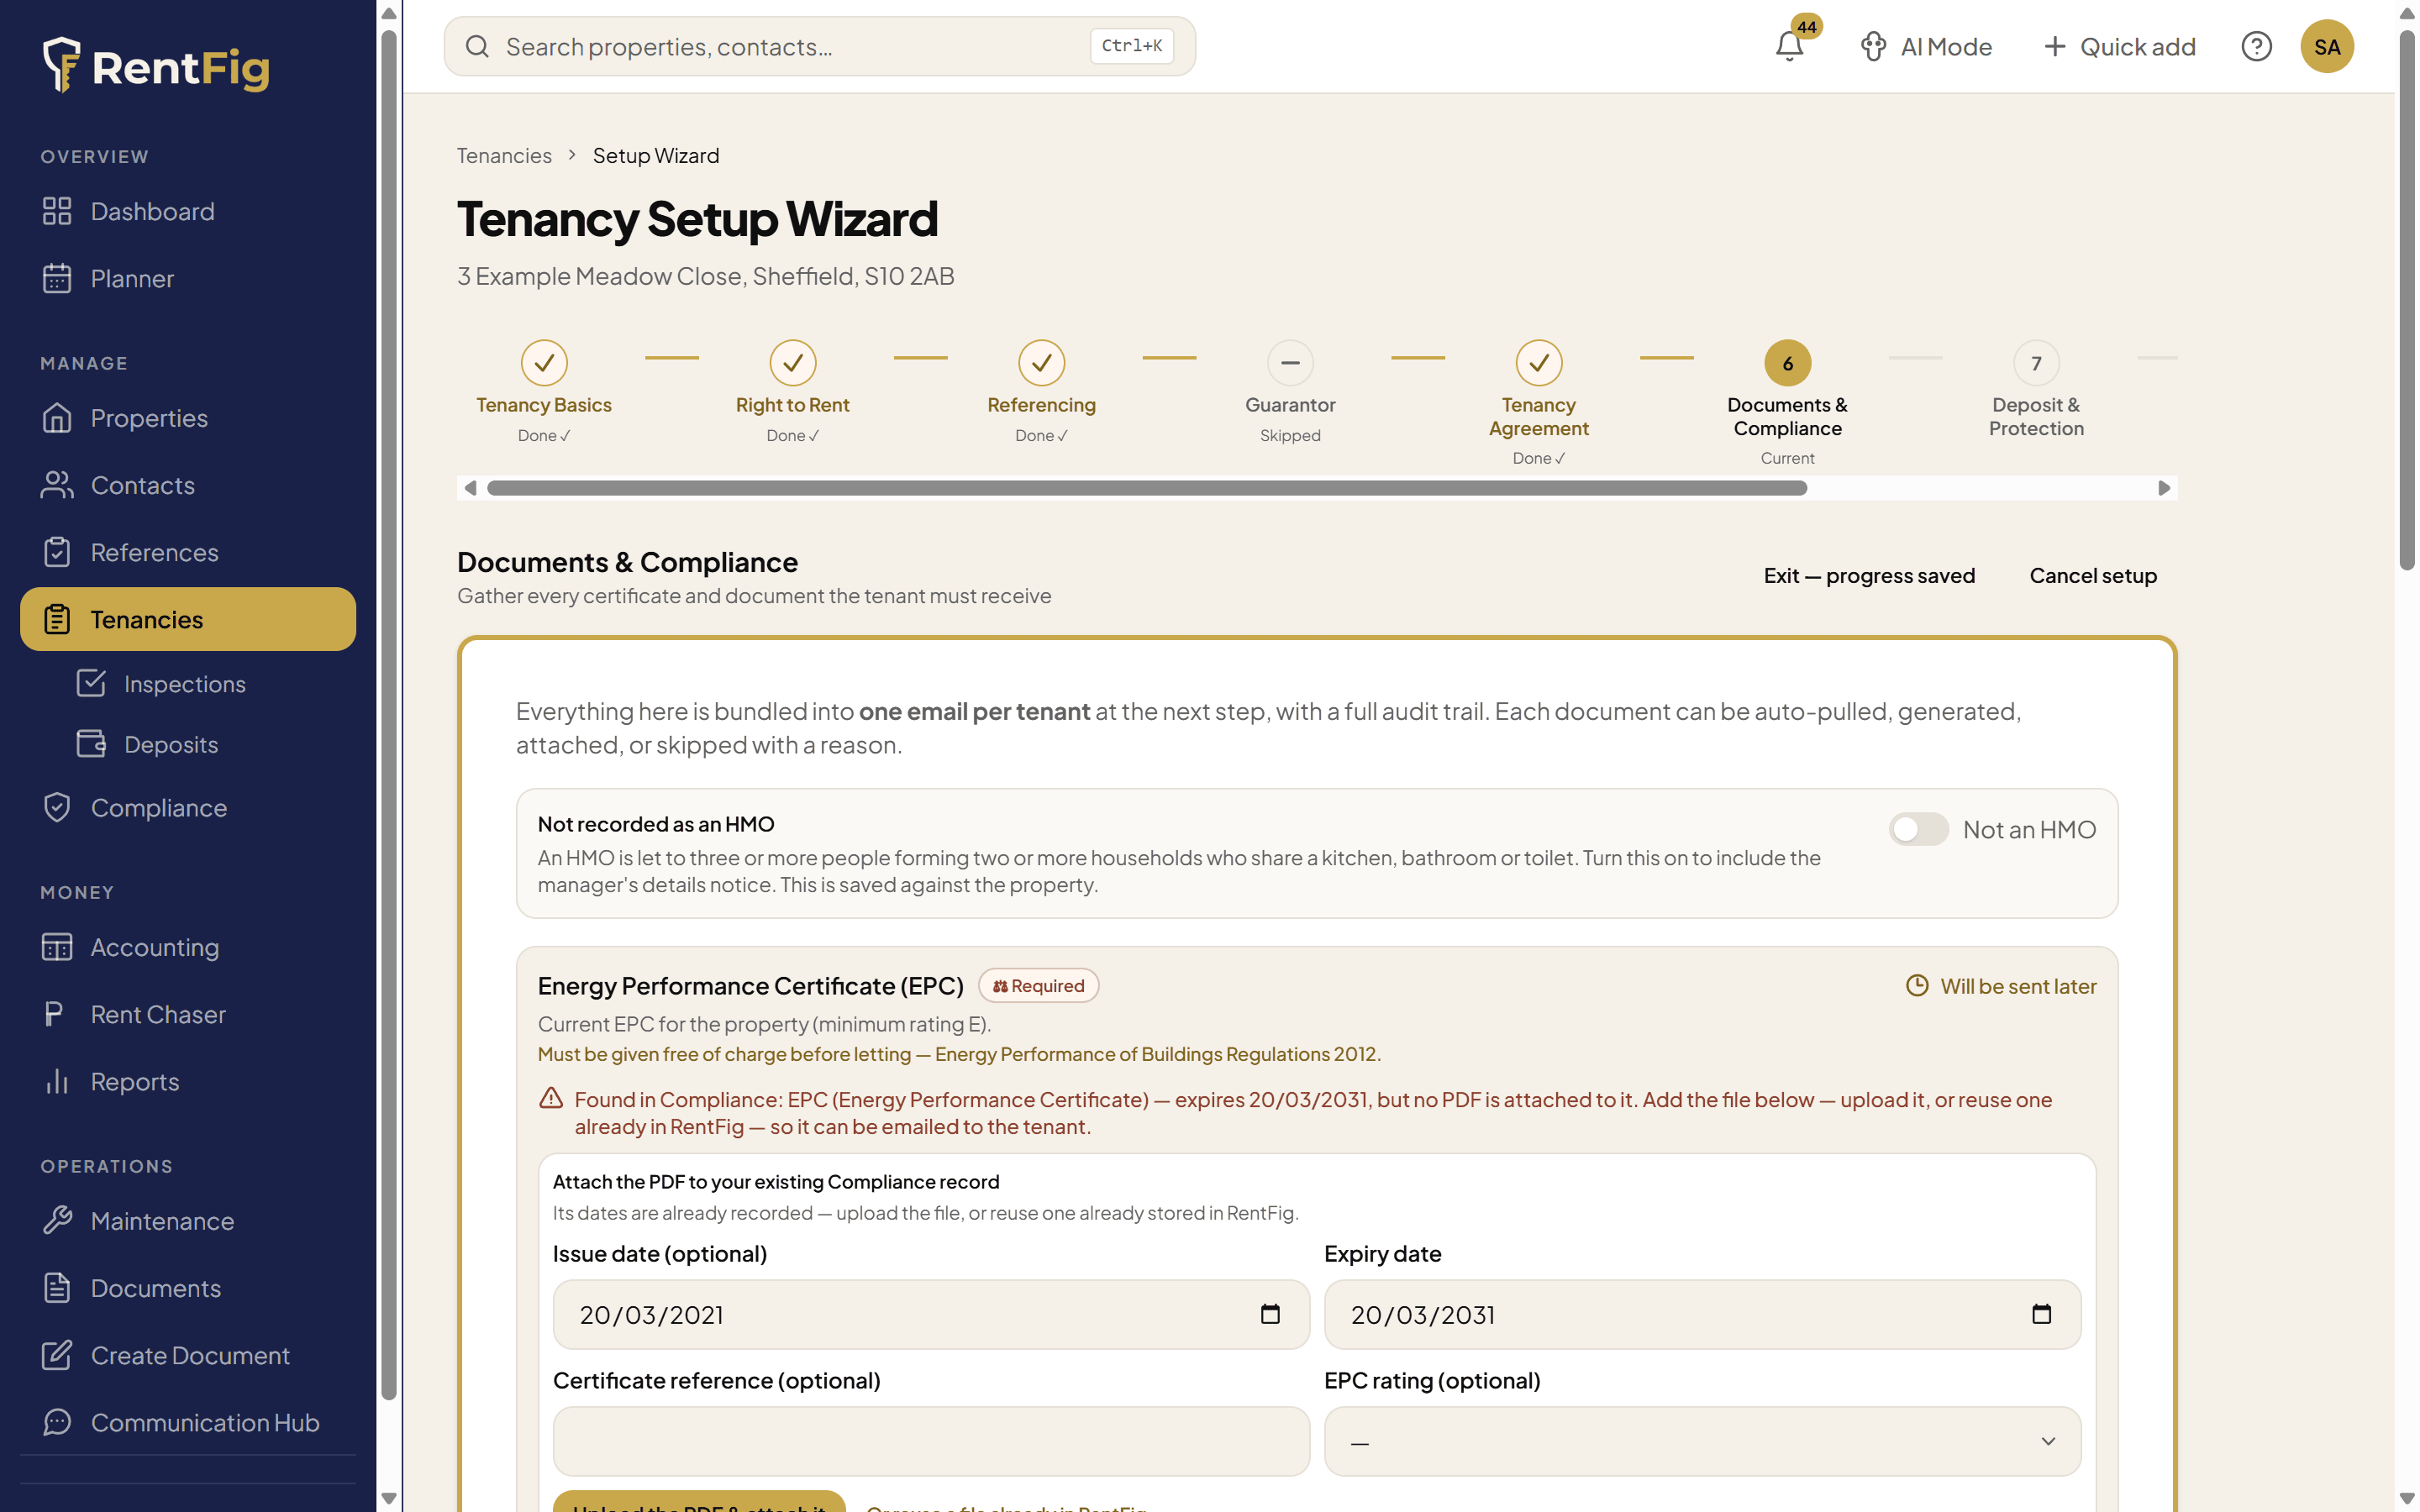Click the Contacts people icon
2420x1512 pixels.
pos(57,485)
